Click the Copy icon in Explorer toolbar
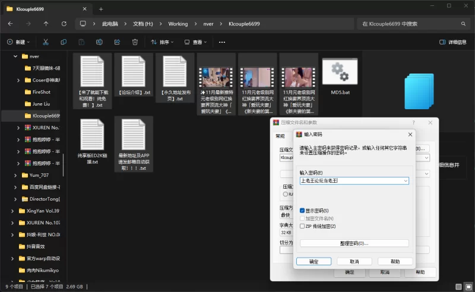 click(x=64, y=42)
